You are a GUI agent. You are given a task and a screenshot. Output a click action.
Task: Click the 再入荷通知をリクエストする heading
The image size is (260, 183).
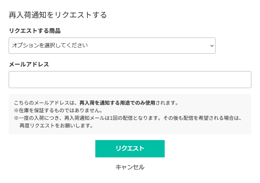pos(58,15)
